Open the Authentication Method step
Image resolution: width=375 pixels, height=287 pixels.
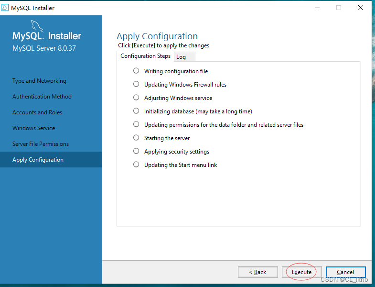click(x=42, y=97)
